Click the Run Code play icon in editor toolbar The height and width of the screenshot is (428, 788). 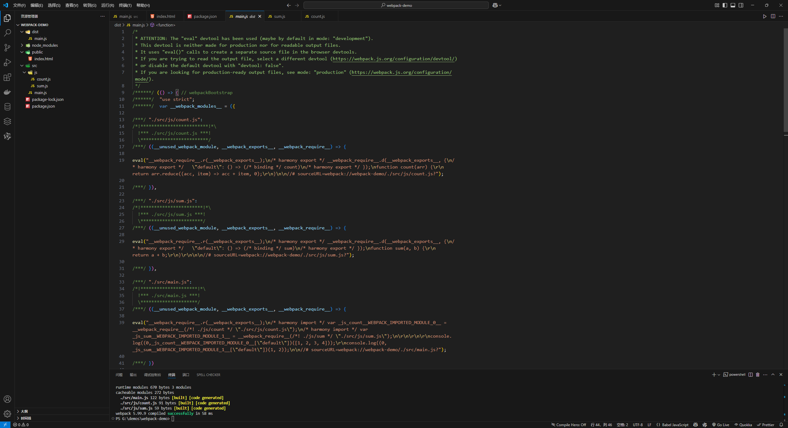click(765, 16)
